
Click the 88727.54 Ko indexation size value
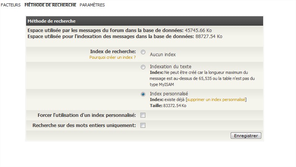[209, 36]
